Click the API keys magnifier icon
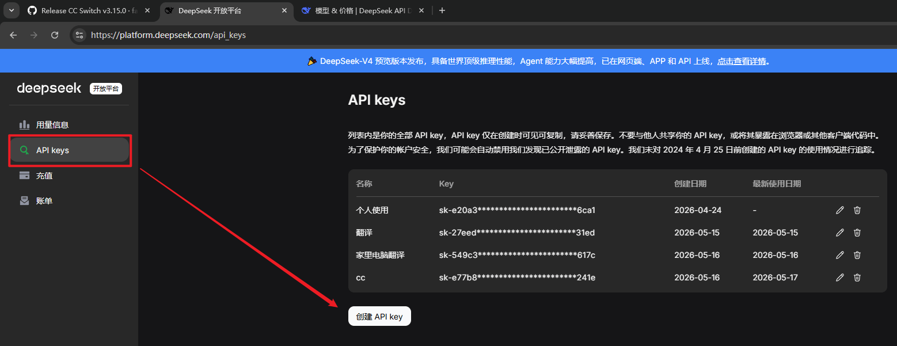Viewport: 897px width, 346px height. 24,150
